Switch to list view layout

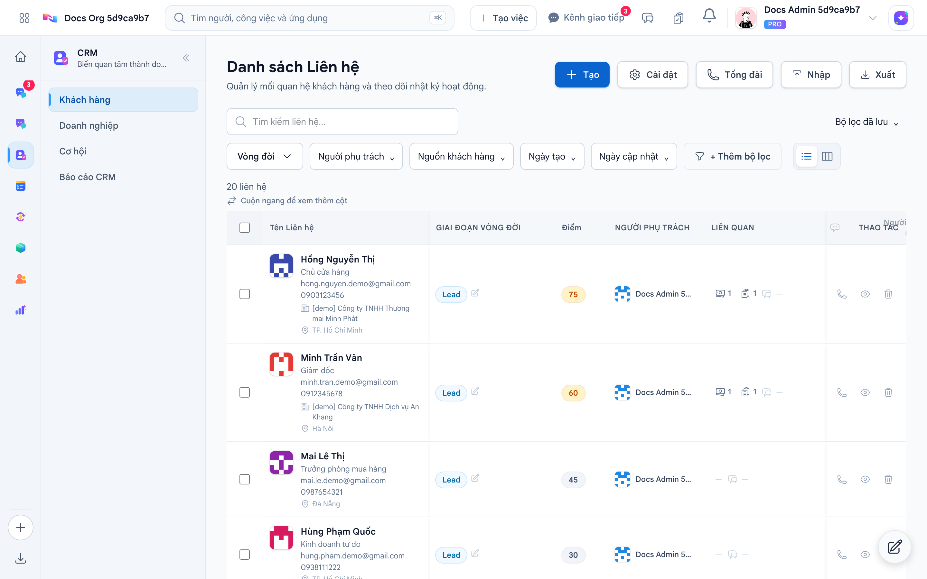(806, 156)
